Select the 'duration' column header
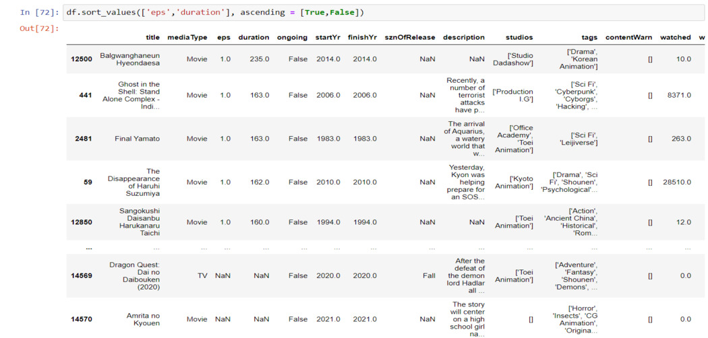Viewport: 708px width, 338px height. [x=254, y=38]
